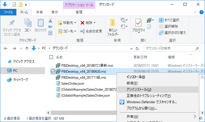Screen dimensions: 205x122
Task: Click the すべて選択 button
Action: 169,20
